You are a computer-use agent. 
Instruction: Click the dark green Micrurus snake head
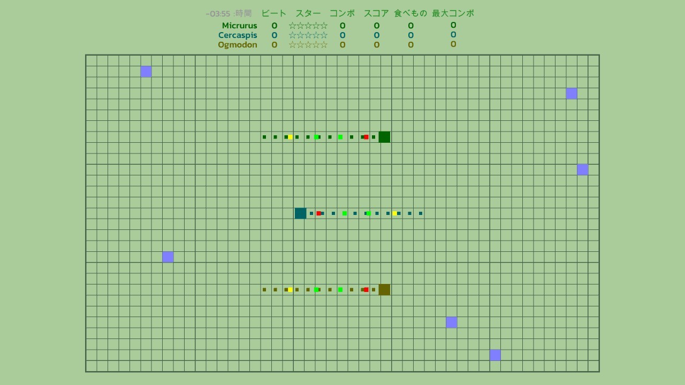384,137
